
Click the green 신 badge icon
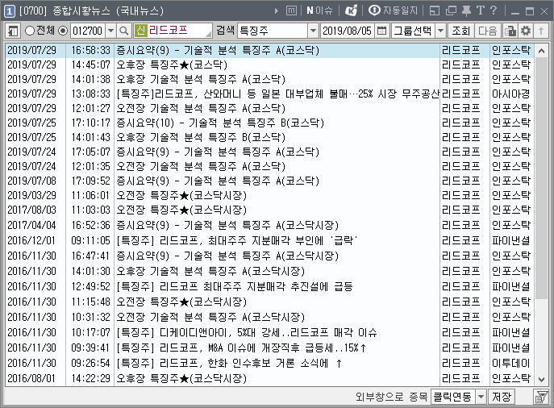coord(140,31)
